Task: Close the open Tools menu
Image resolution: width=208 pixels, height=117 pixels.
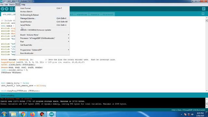Action: tap(18, 5)
